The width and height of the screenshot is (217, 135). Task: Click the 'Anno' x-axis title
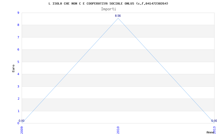(210, 132)
